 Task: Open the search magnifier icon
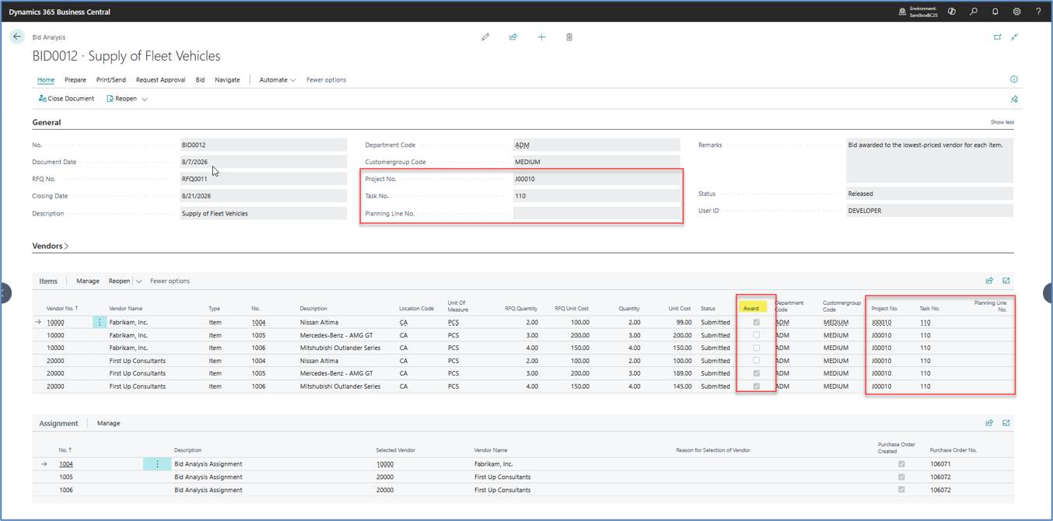(x=973, y=12)
